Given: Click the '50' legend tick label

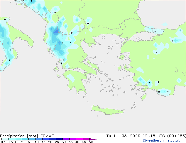Looking at the screenshot, I should (91, 142).
